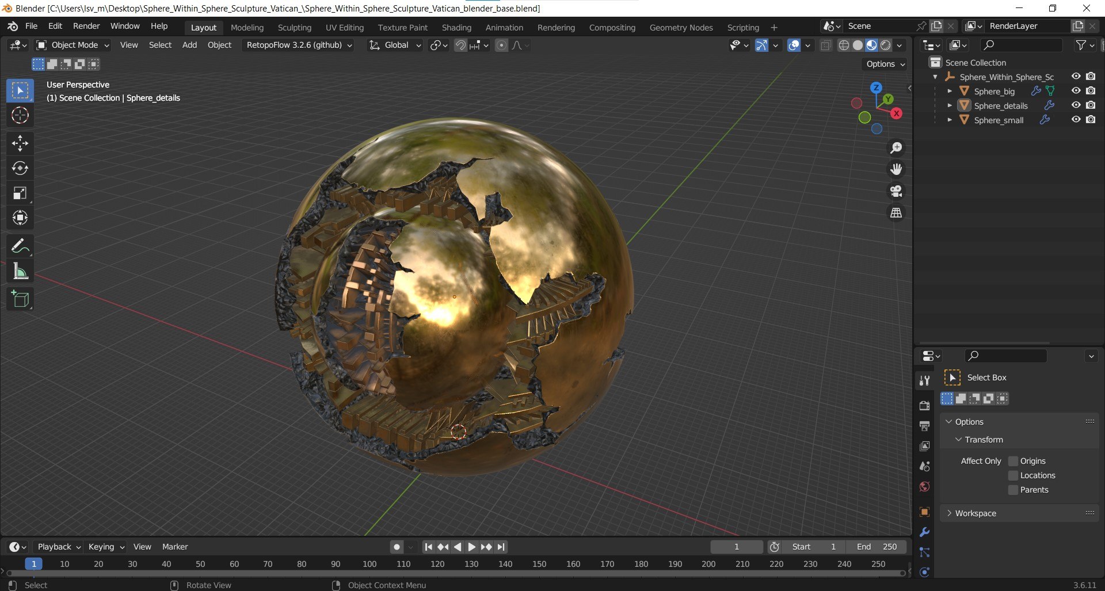Click the End frame 250 field
Image resolution: width=1105 pixels, height=591 pixels.
pos(876,547)
